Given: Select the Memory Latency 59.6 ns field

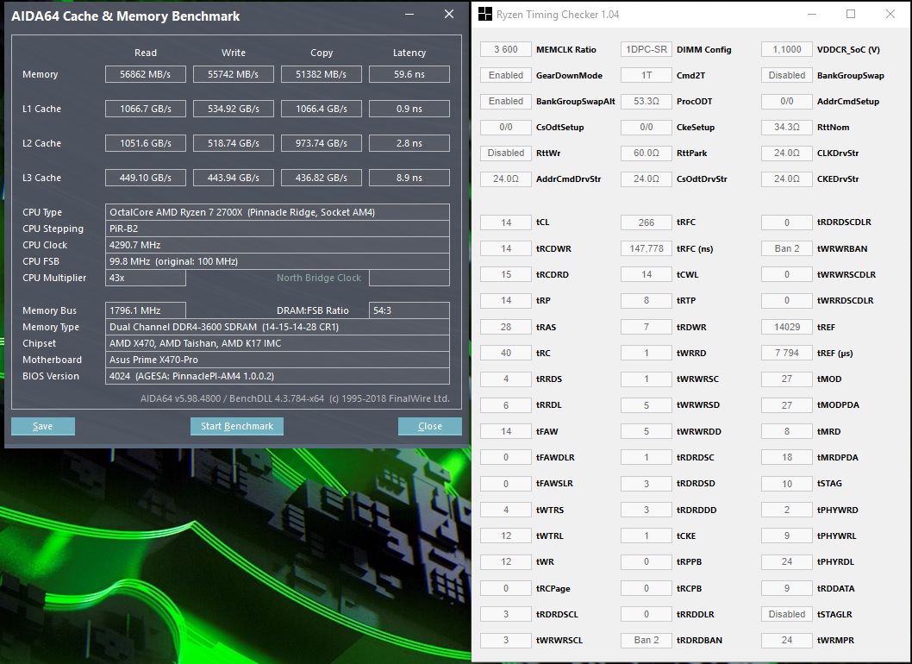Looking at the screenshot, I should tap(409, 74).
